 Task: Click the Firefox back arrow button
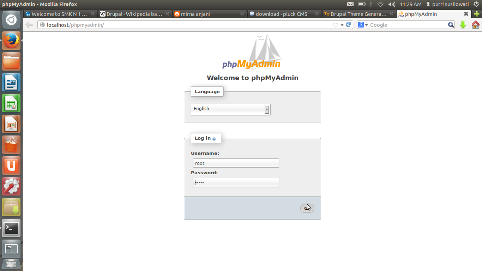pos(29,25)
